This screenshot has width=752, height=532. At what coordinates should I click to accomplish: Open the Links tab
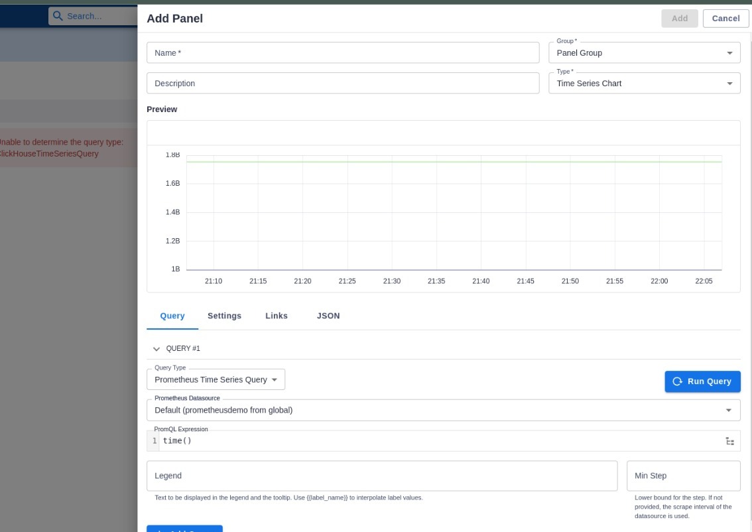coord(277,316)
